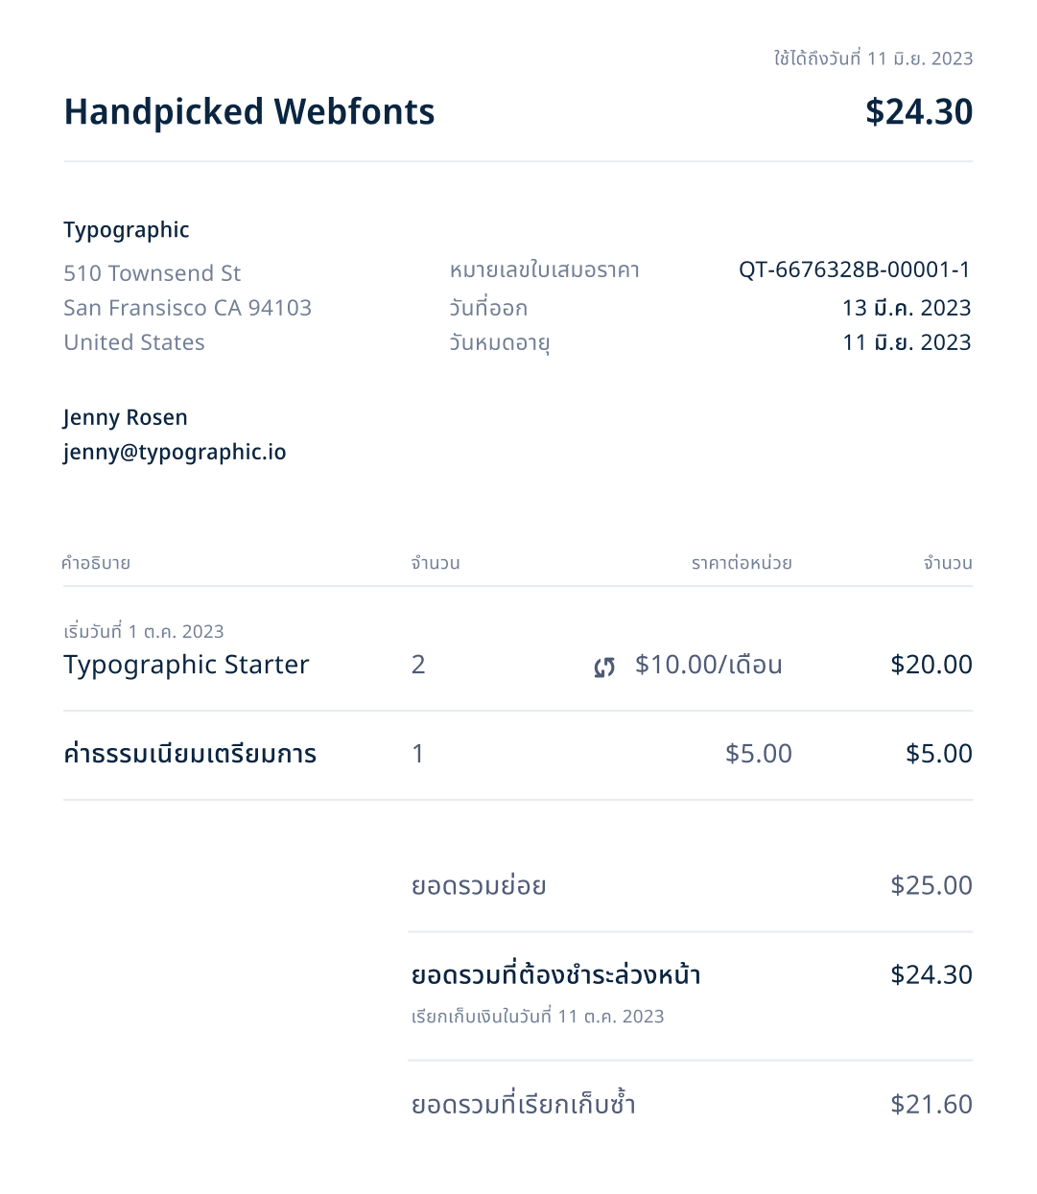Image resolution: width=1037 pixels, height=1194 pixels.
Task: Click the $21.60 recurring total
Action: (931, 1104)
